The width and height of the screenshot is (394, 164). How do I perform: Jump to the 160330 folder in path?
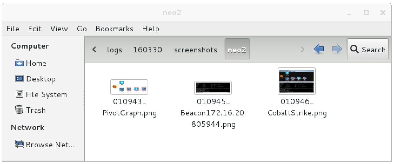click(x=148, y=50)
